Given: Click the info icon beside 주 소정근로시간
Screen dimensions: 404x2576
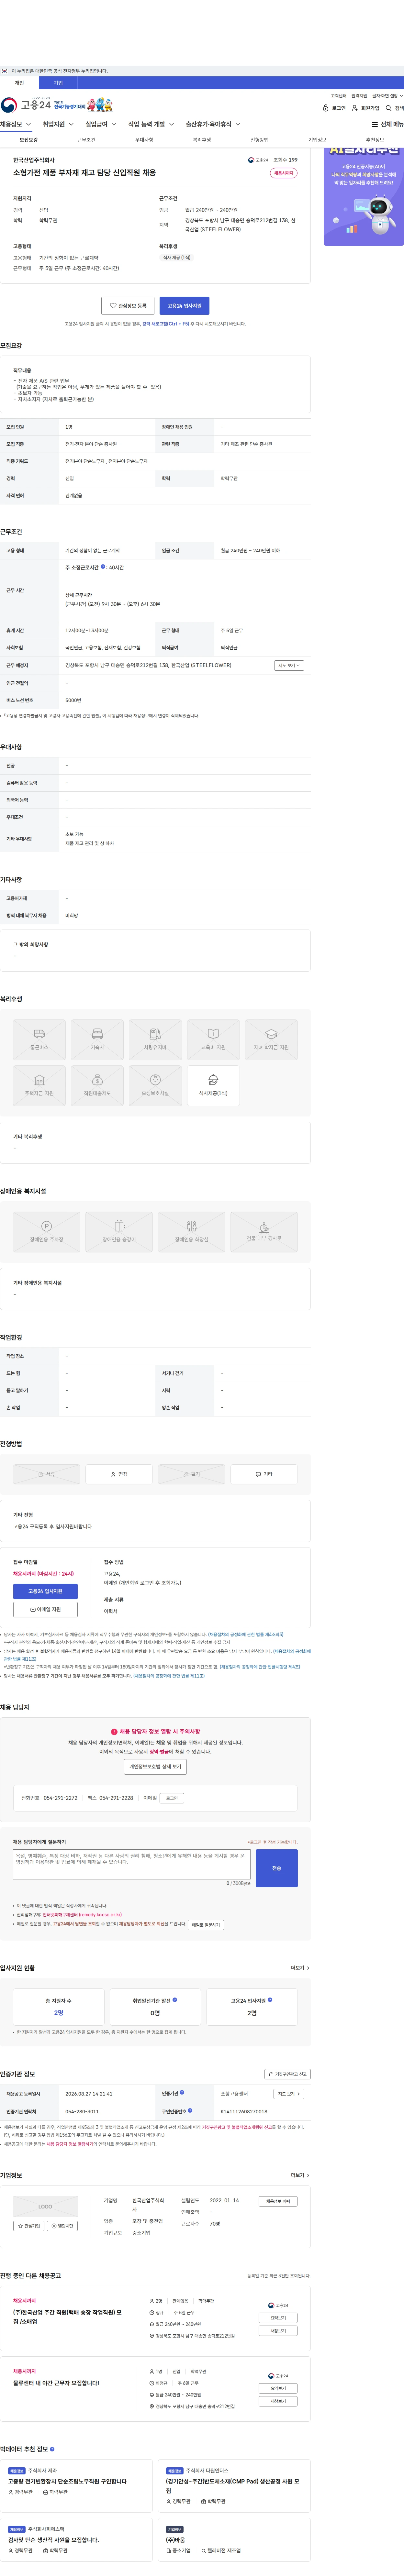Looking at the screenshot, I should (x=103, y=567).
